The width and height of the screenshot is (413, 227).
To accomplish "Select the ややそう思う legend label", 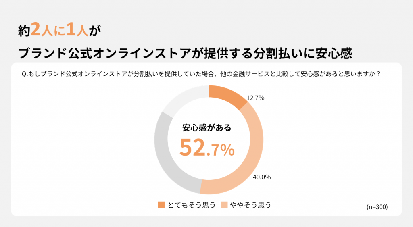I will point(250,205).
